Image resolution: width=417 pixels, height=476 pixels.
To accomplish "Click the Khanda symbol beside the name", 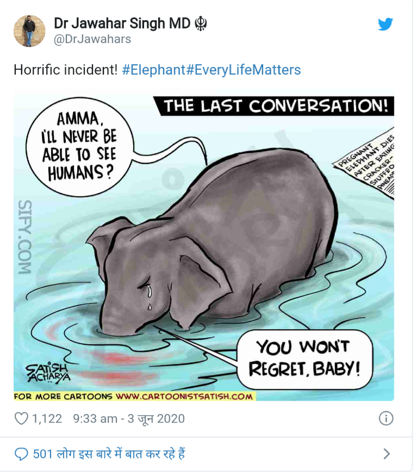I will click(x=201, y=24).
